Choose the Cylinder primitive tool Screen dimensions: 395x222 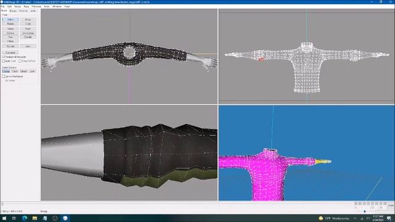coord(28,37)
